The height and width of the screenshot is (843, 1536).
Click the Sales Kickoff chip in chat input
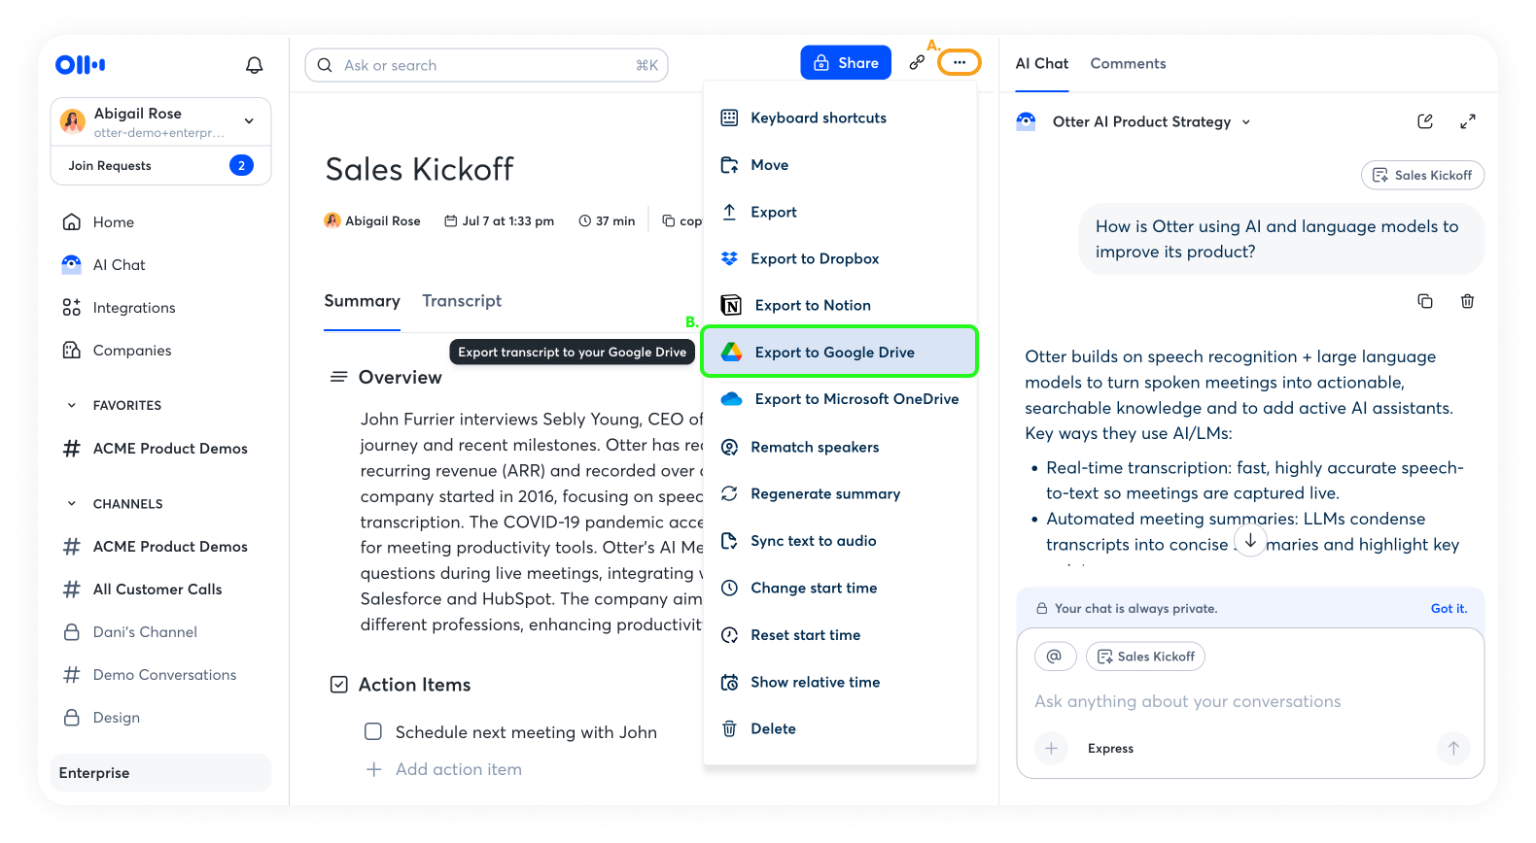coord(1145,657)
